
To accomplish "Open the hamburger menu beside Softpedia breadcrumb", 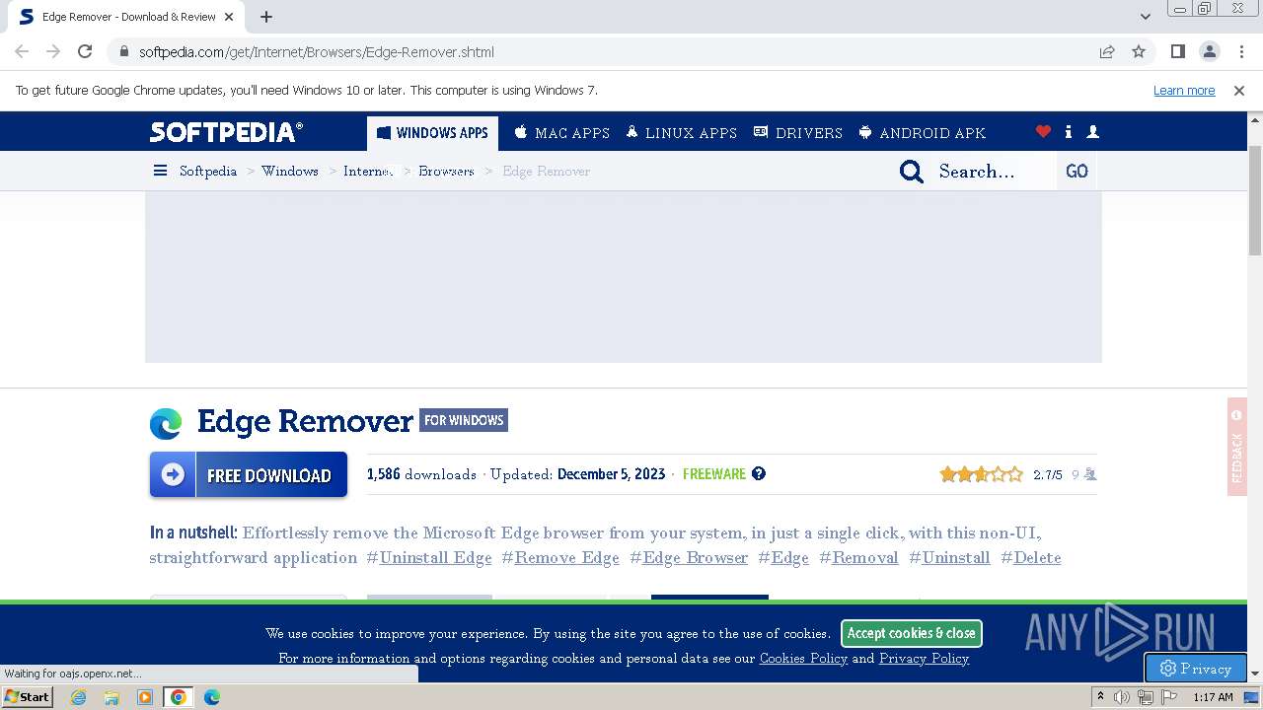I will click(x=160, y=171).
